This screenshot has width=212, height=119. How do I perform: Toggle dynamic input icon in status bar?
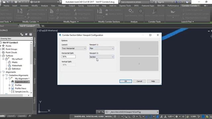pos(126,116)
